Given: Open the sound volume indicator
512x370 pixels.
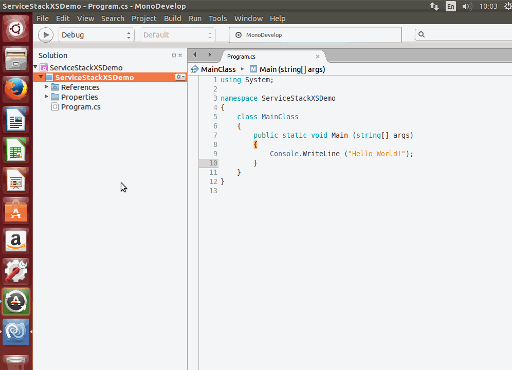Looking at the screenshot, I should pos(467,6).
